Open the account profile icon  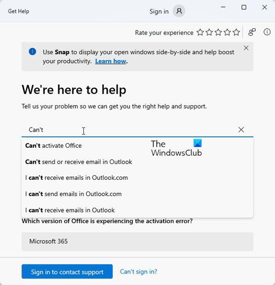pos(179,11)
